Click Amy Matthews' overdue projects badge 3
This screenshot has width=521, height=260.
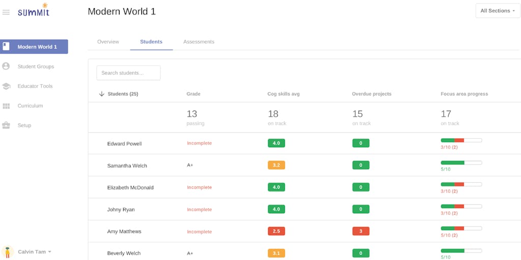(361, 231)
